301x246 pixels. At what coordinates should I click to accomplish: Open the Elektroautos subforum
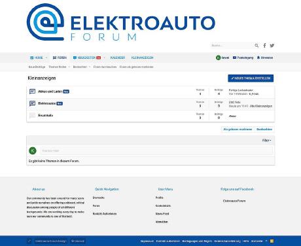(46, 103)
